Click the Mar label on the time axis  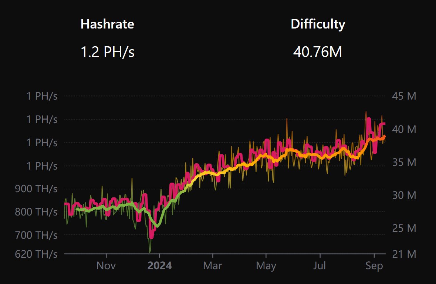(x=212, y=265)
